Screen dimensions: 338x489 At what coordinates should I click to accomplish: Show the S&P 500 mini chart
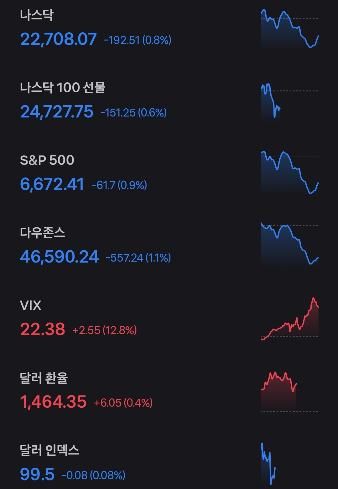pyautogui.click(x=289, y=173)
